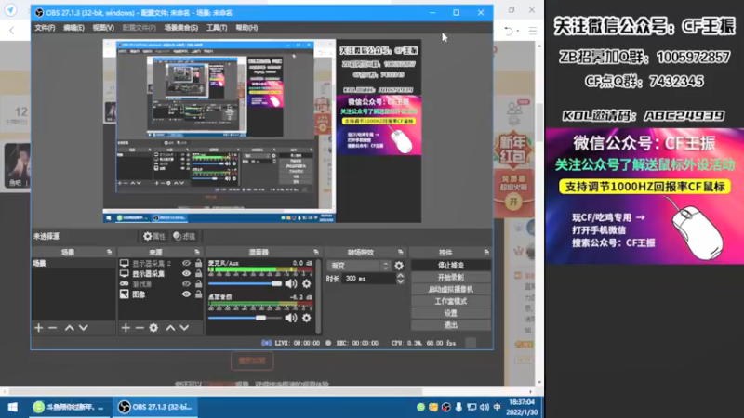The width and height of the screenshot is (744, 418).
Task: Open the 滤镜 filters button
Action: tap(184, 236)
